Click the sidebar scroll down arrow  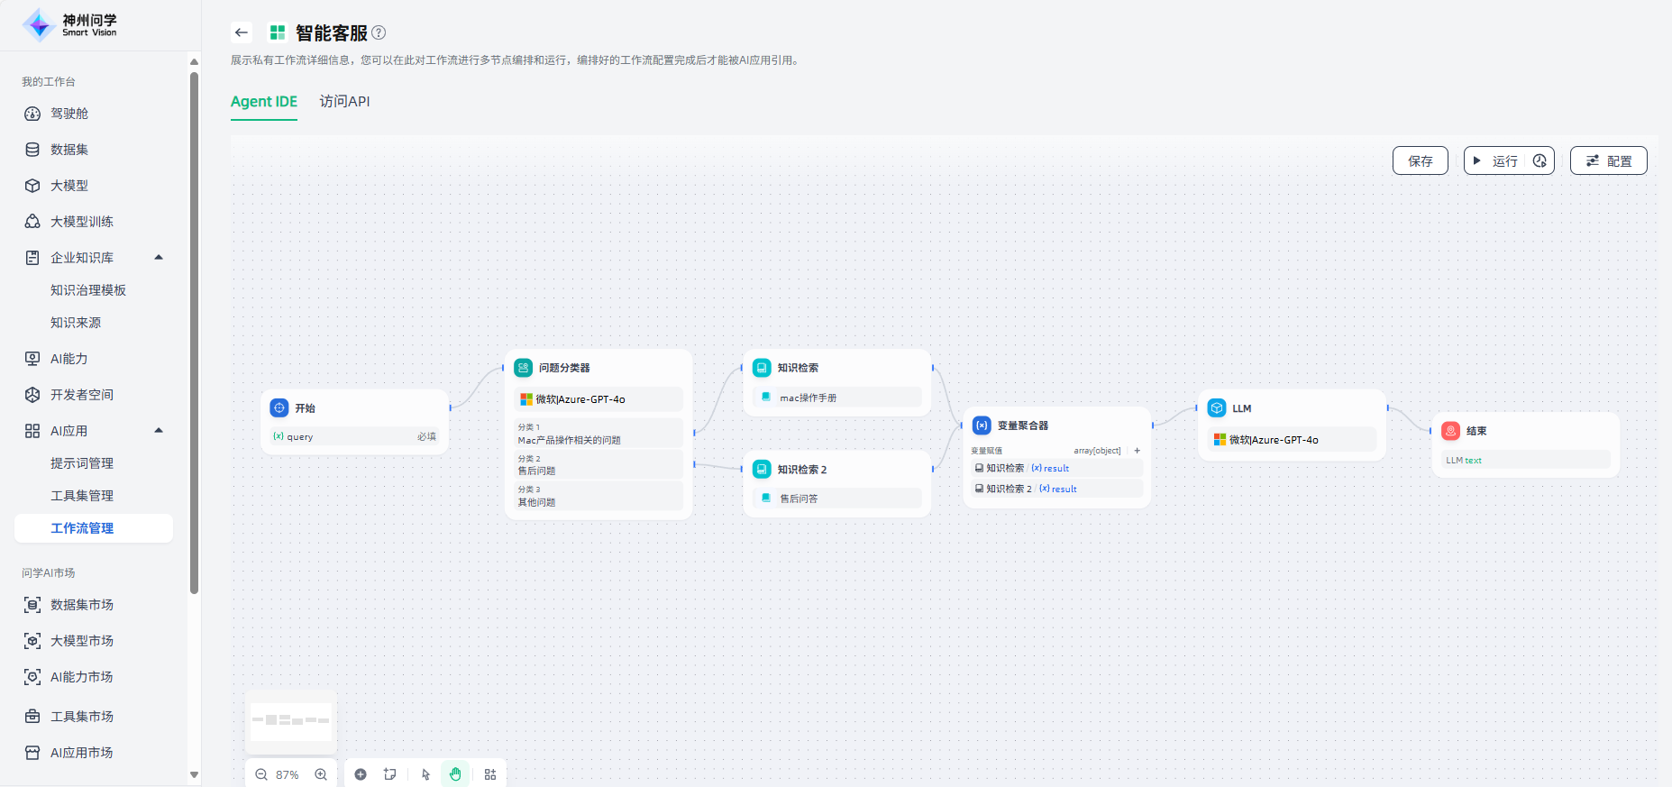point(194,774)
